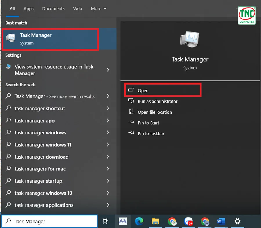This screenshot has height=228, width=261.
Task: Expand arrow next to task manager windows 11
Action: coord(108,145)
